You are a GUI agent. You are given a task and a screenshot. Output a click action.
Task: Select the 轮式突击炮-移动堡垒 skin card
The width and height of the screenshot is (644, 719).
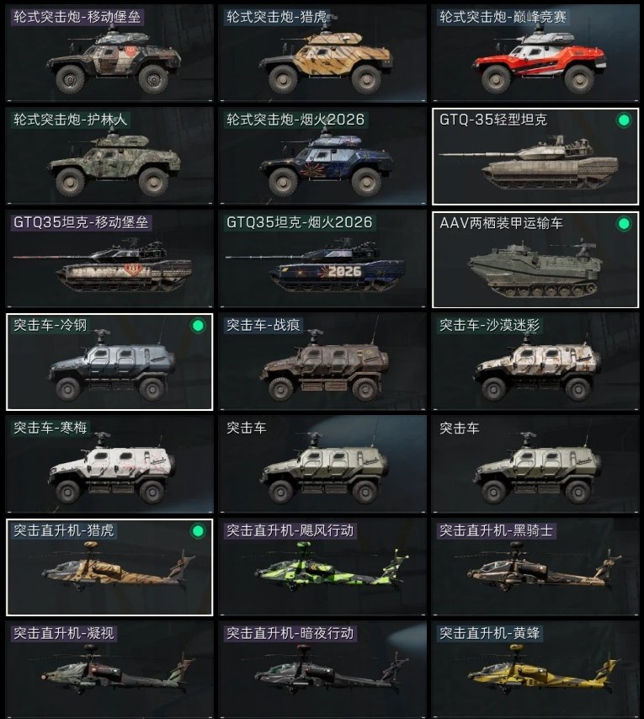click(109, 53)
